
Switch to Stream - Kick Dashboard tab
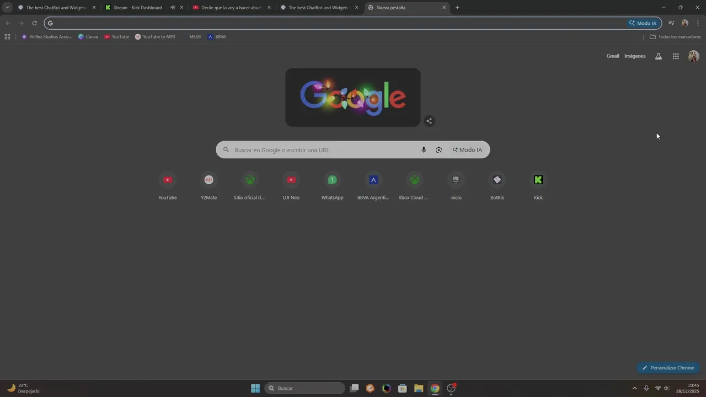pyautogui.click(x=138, y=8)
